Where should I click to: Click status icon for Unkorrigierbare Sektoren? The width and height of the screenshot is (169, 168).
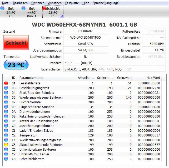[x=6, y=149]
